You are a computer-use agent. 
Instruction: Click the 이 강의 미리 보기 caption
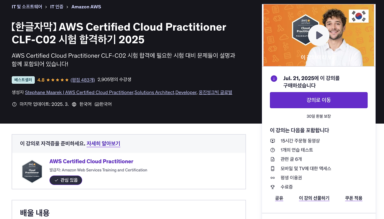coord(319,57)
